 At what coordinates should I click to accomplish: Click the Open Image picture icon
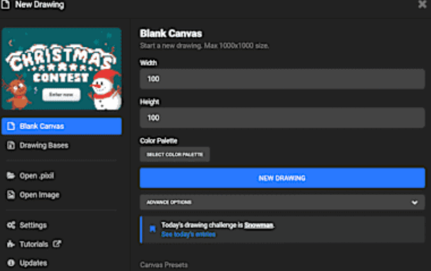(x=11, y=195)
